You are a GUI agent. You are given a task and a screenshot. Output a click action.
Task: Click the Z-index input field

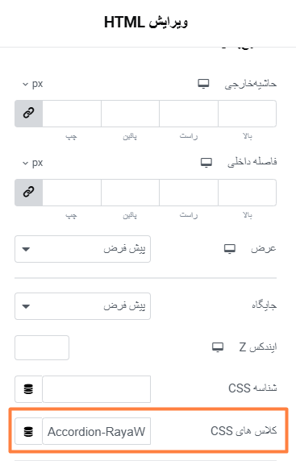point(42,347)
